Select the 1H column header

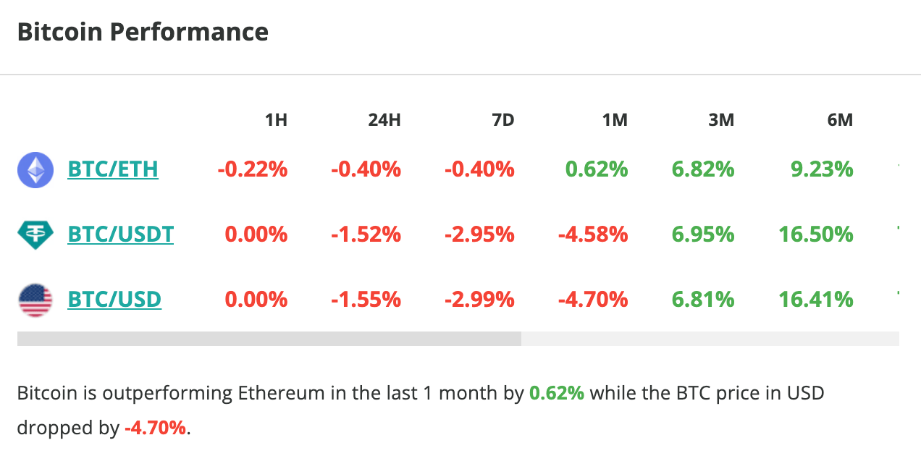pos(276,120)
